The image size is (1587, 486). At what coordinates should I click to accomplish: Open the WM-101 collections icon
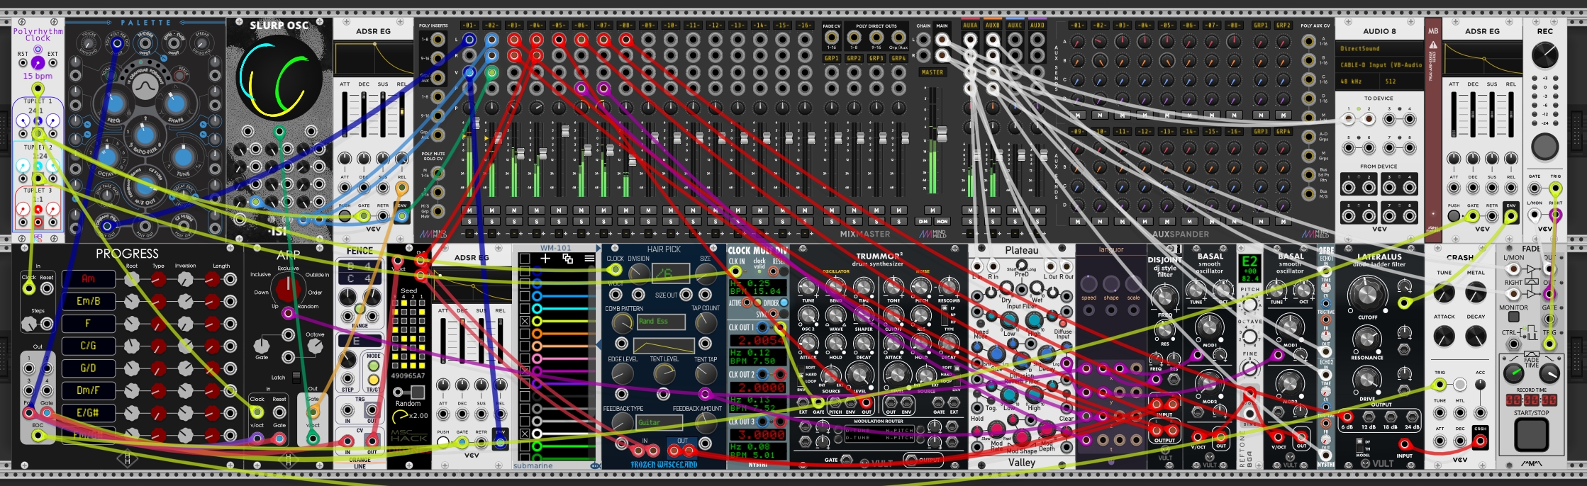pos(567,259)
